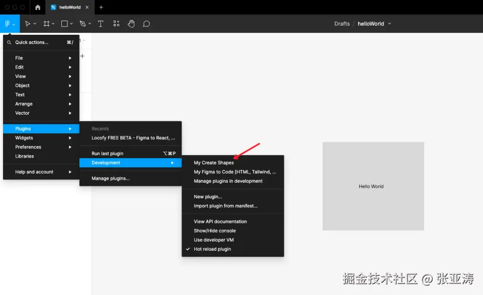483x295 pixels.
Task: Select the Pen tool icon
Action: [x=83, y=24]
